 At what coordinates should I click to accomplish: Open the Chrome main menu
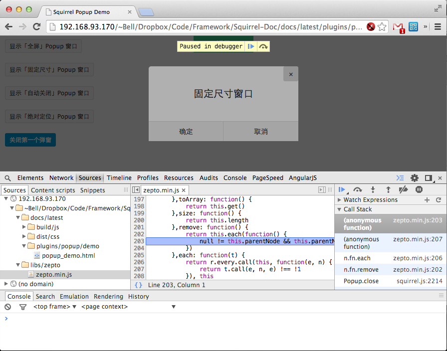(x=438, y=27)
